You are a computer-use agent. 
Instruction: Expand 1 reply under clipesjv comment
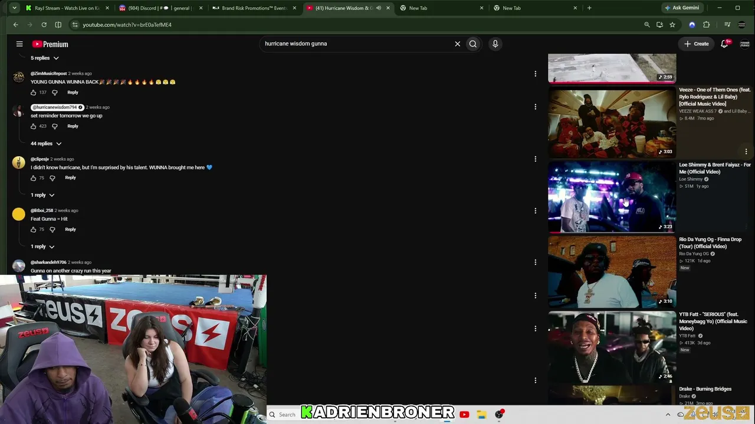(x=42, y=195)
